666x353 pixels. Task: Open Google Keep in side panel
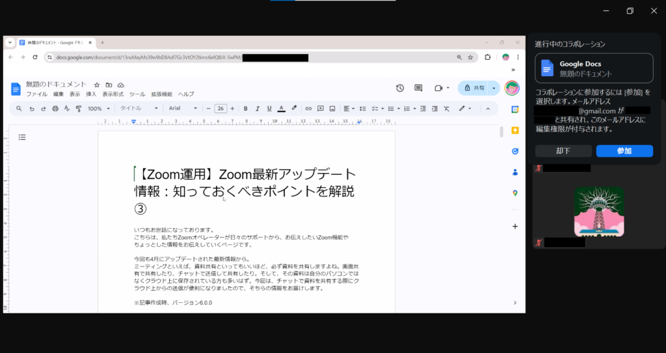pos(514,130)
